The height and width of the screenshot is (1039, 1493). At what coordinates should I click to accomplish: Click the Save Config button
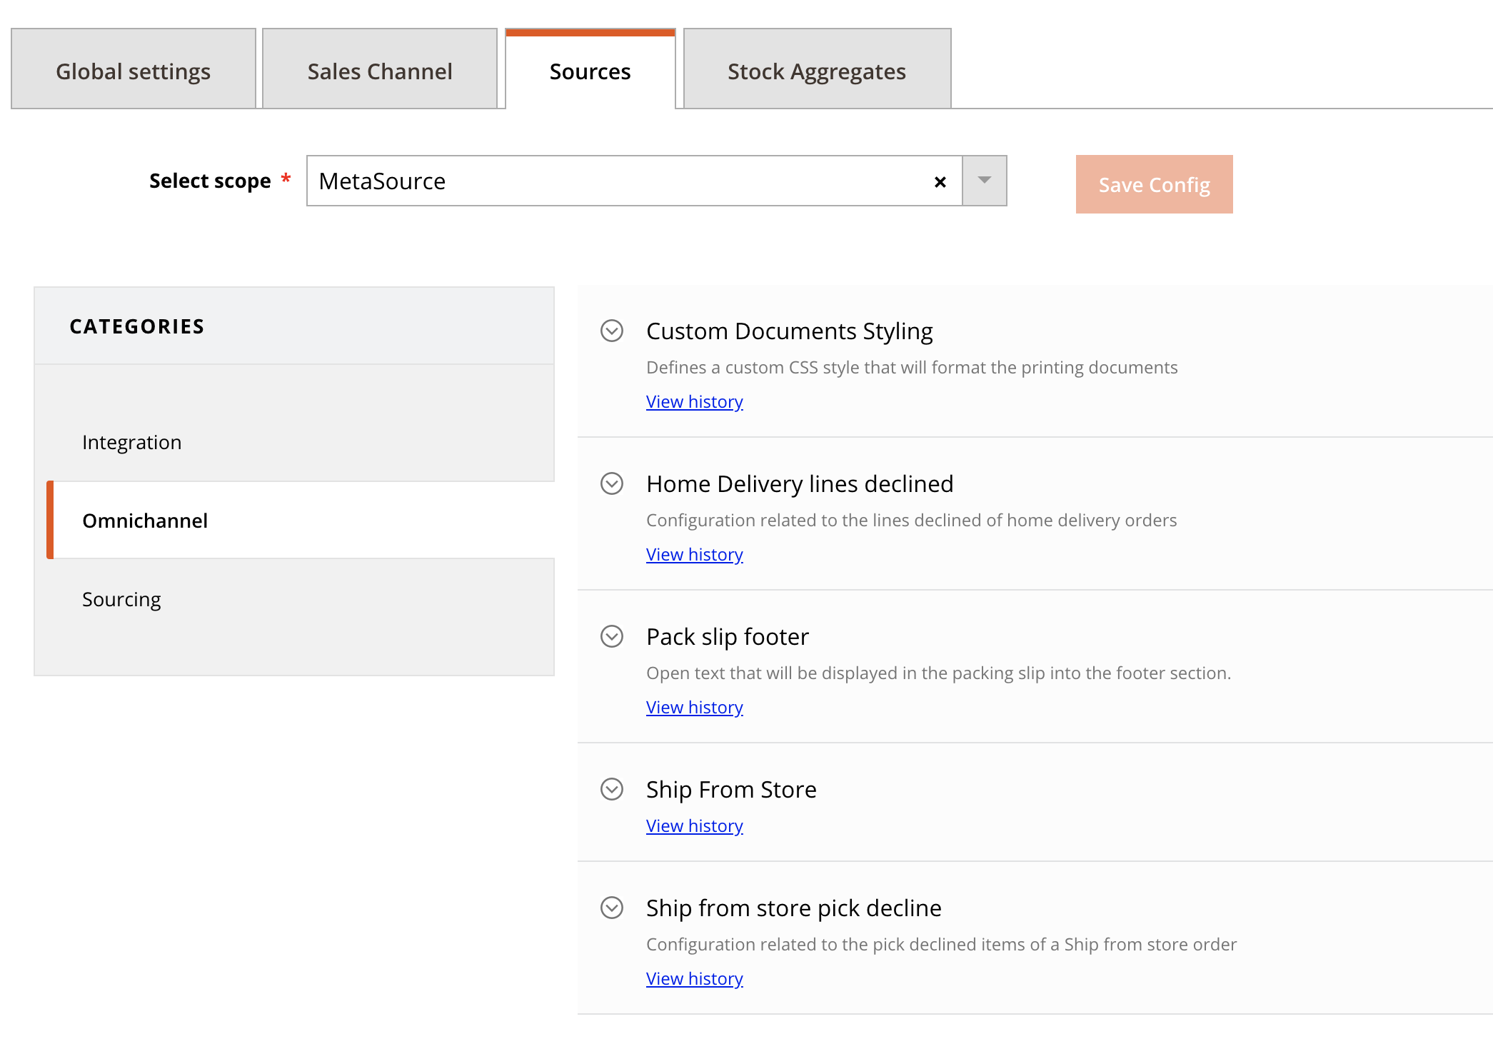[1154, 184]
